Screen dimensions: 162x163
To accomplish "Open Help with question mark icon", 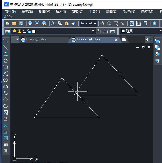I will (x=154, y=23).
